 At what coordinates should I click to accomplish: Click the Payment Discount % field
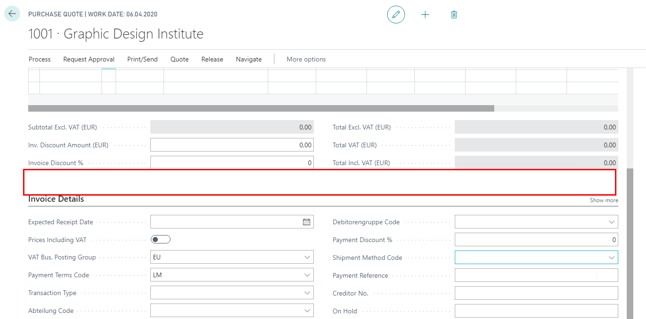(x=536, y=240)
